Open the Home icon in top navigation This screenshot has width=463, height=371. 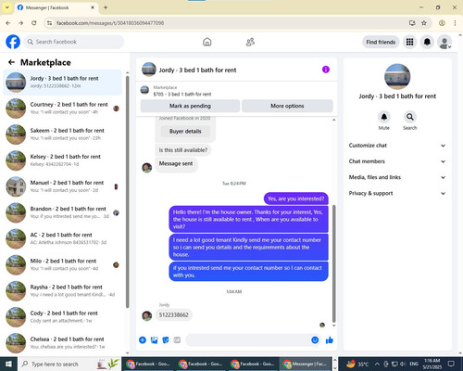[207, 42]
